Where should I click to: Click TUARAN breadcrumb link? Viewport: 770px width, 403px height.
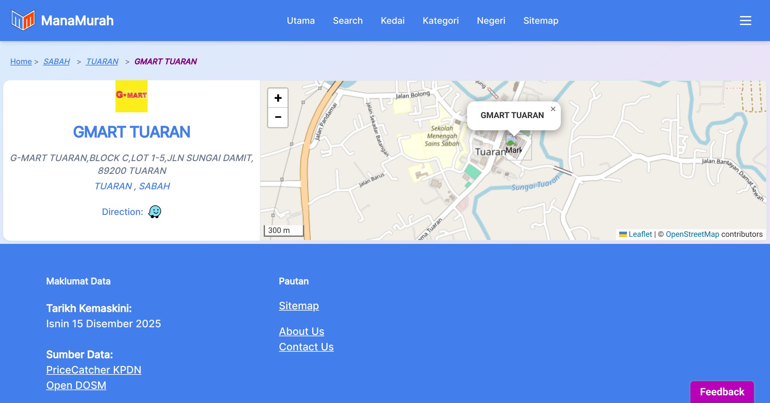(102, 61)
